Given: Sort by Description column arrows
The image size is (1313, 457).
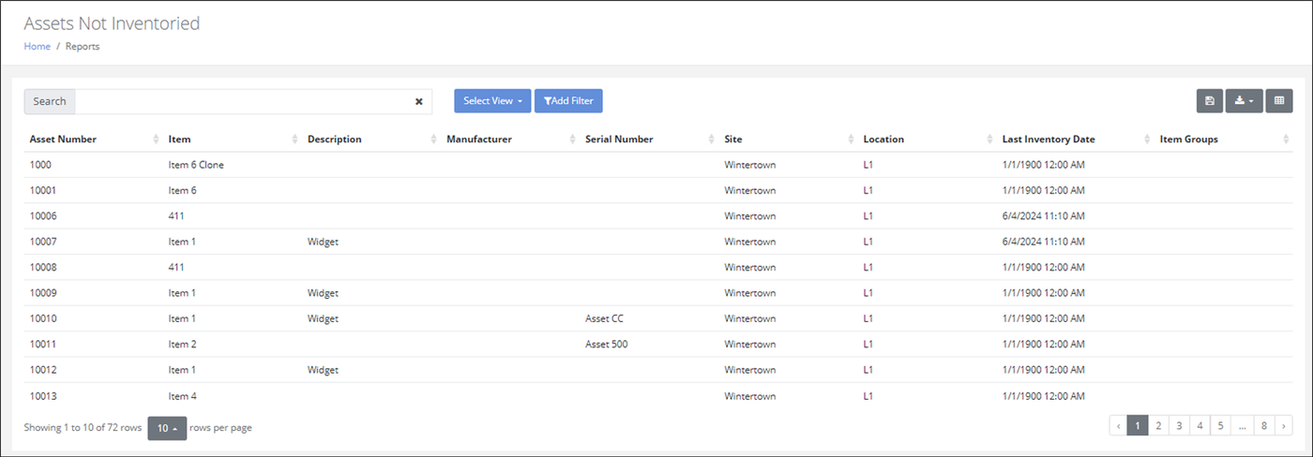Looking at the screenshot, I should click(x=433, y=140).
